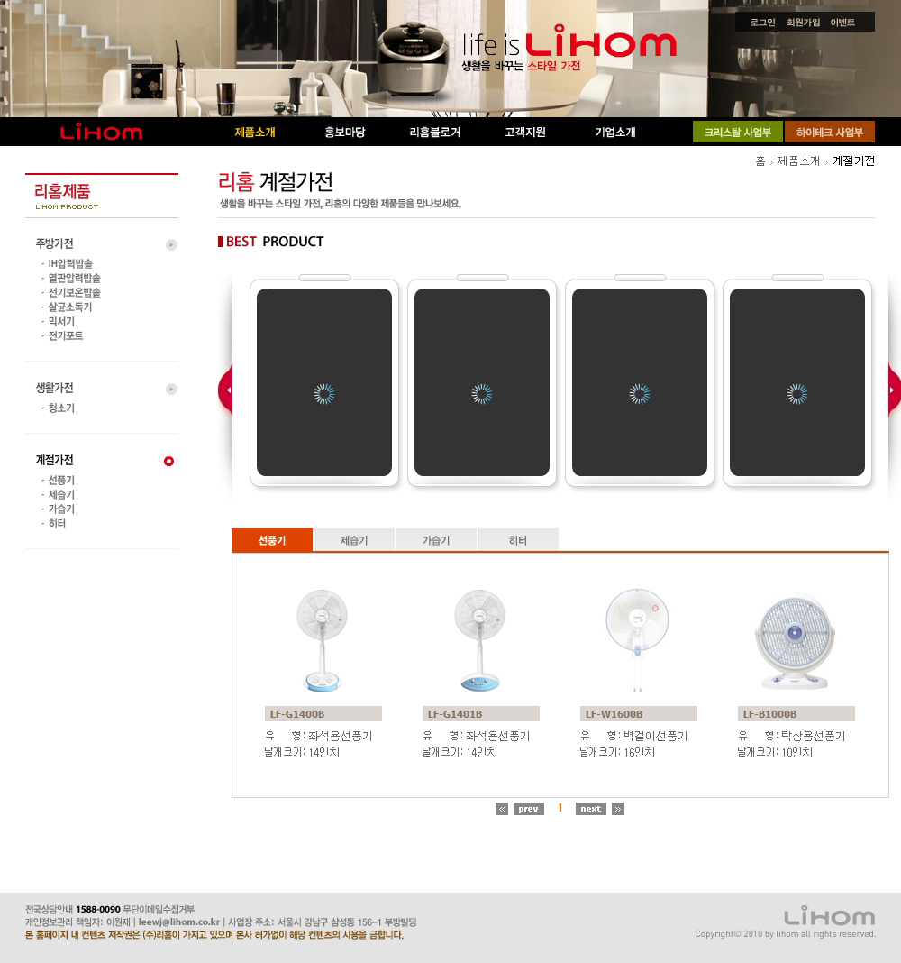Open the LF-B1000B desk fan image
The width and height of the screenshot is (901, 963).
[795, 642]
